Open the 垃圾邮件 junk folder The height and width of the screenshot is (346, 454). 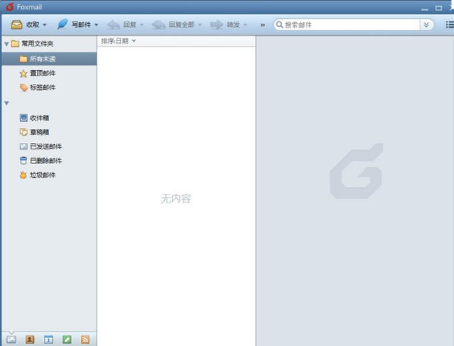(x=37, y=175)
